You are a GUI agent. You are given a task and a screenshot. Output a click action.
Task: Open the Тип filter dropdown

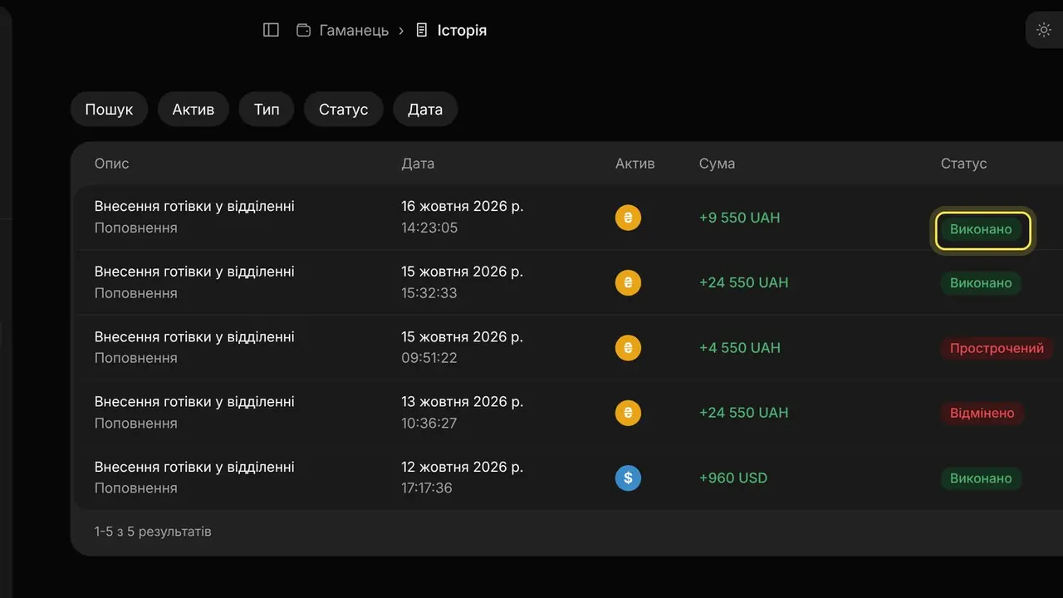tap(267, 109)
